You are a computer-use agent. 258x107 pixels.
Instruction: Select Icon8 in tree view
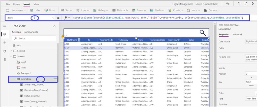click(x=21, y=62)
